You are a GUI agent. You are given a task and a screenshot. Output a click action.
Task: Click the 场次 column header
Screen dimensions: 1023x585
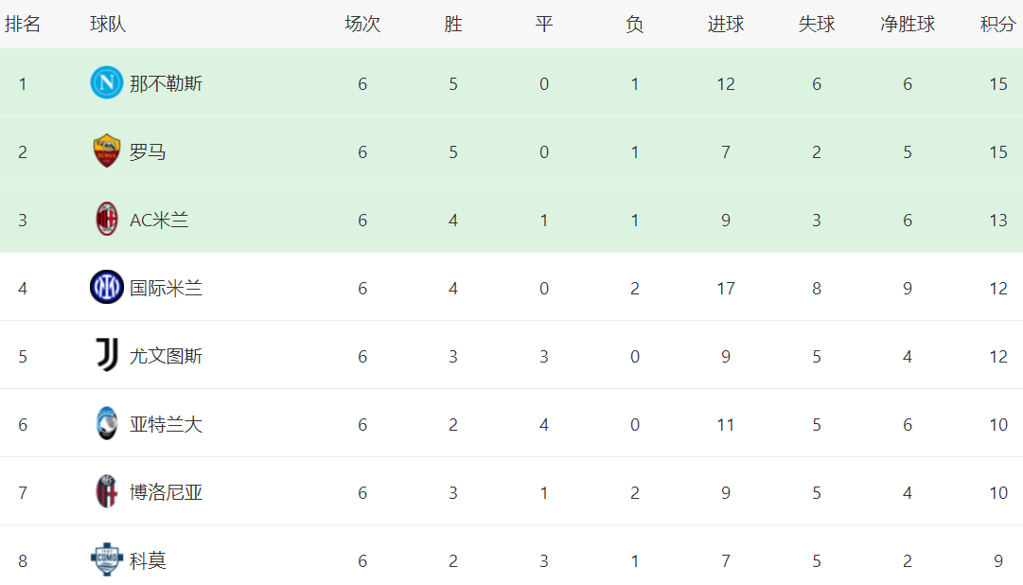[x=362, y=25]
